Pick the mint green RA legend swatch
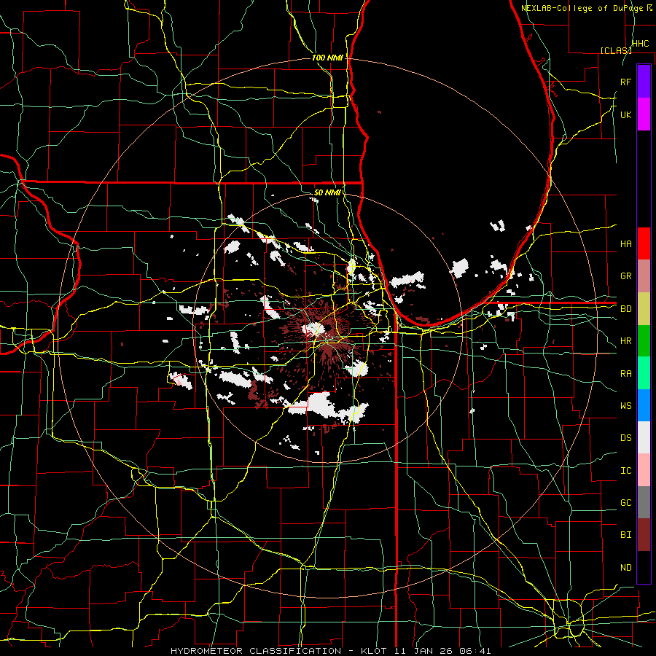This screenshot has height=656, width=656. pos(644,373)
